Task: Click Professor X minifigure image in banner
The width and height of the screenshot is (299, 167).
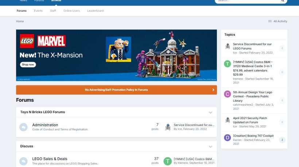Action: click(x=119, y=49)
